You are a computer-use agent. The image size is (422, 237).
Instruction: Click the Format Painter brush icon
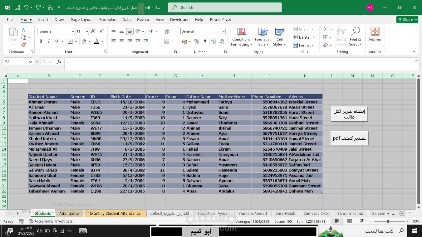point(23,45)
